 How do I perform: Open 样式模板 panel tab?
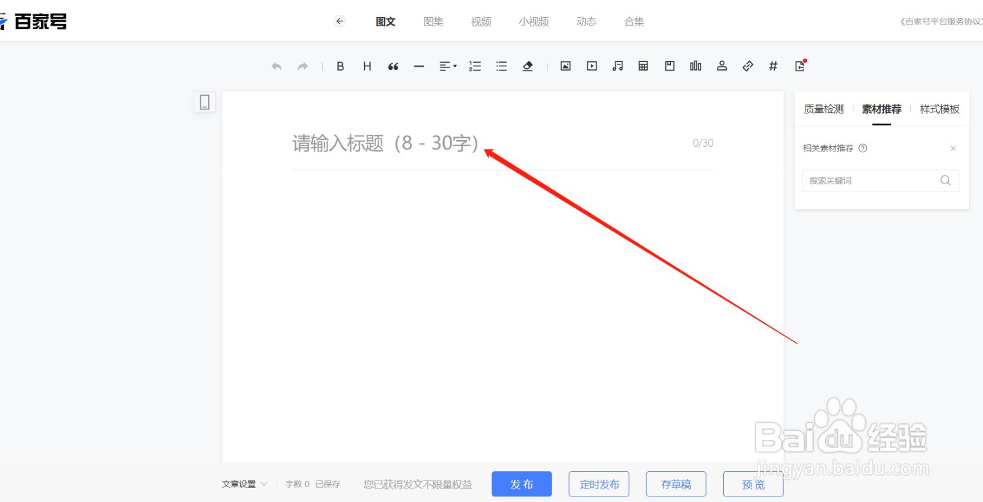pyautogui.click(x=940, y=109)
